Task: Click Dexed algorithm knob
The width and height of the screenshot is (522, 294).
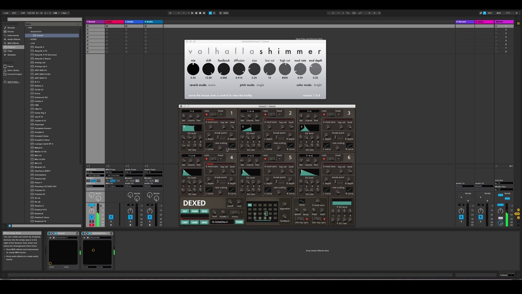Action: coord(285,204)
